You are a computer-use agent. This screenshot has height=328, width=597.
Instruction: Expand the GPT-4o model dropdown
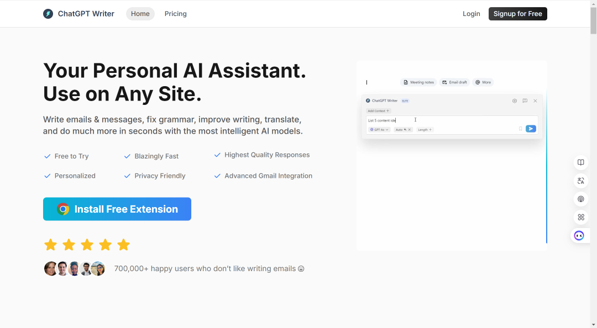379,130
